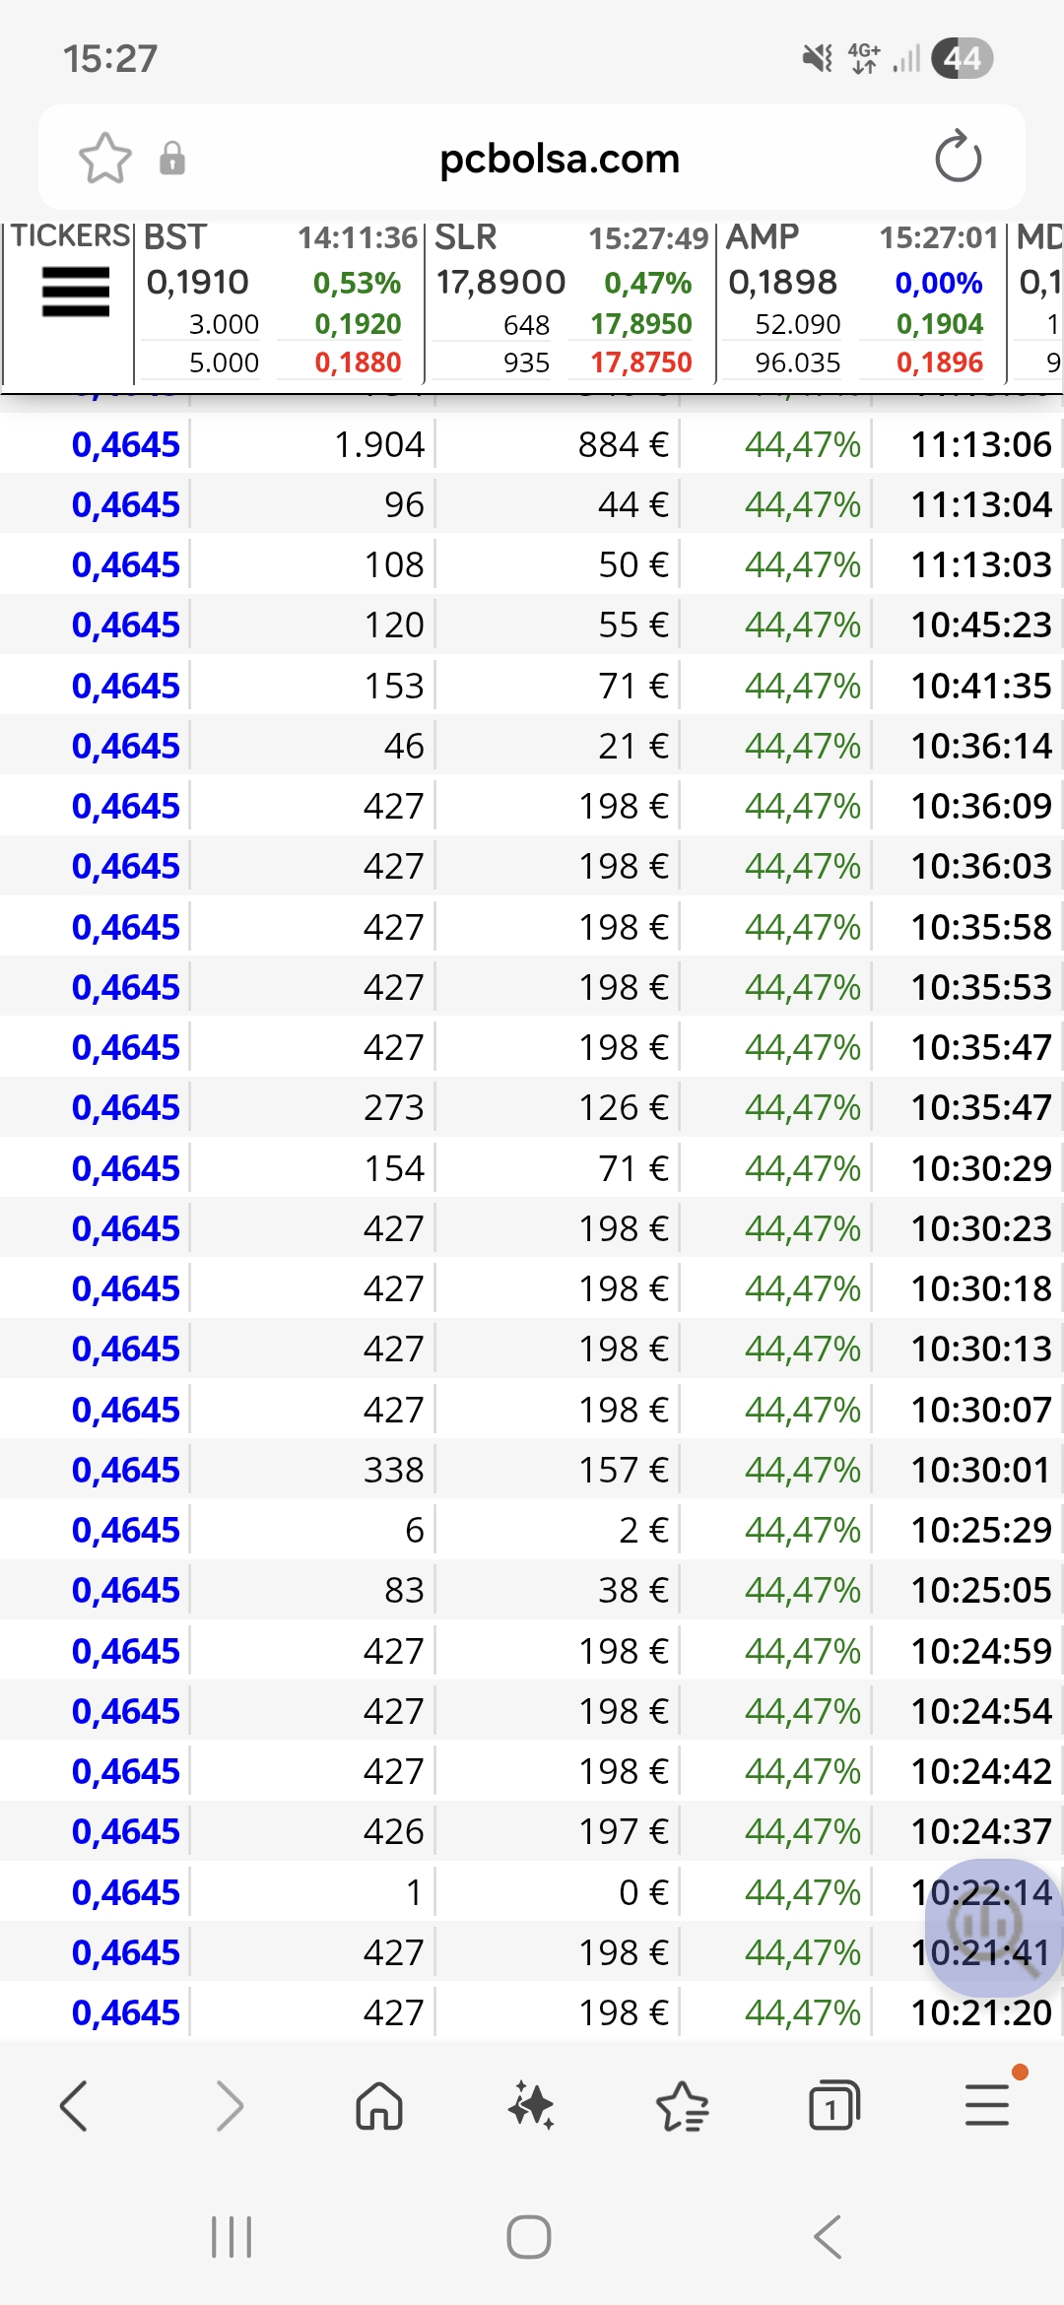Open the BST ticker quote
The image size is (1064, 2305).
pos(279,300)
